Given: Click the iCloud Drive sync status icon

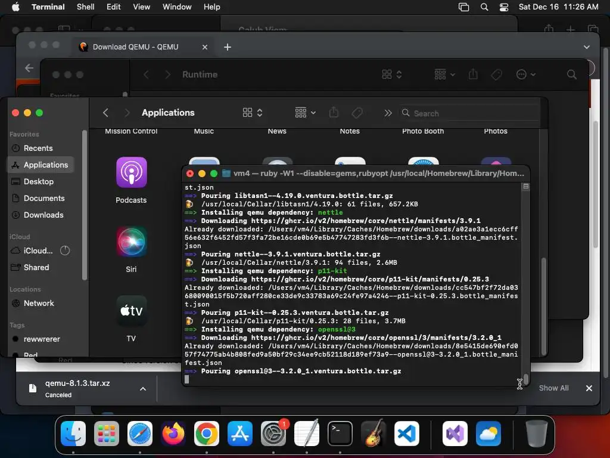Looking at the screenshot, I should tap(65, 250).
